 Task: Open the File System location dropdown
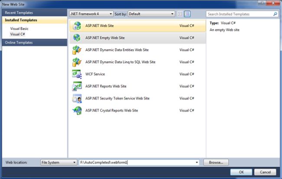(x=59, y=163)
